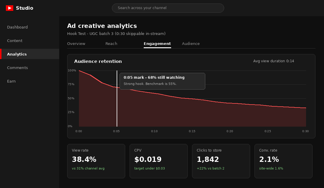Screen dimensions: 324x188
Task: Click the '0:25' x-axis label
Action: pyautogui.click(x=268, y=131)
